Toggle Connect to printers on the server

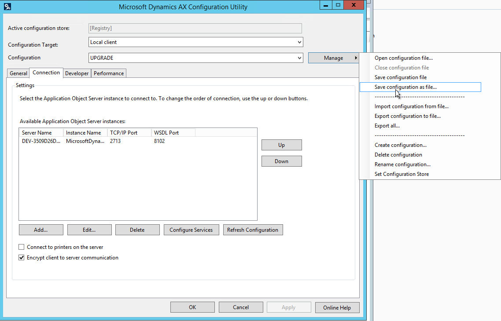tap(22, 247)
